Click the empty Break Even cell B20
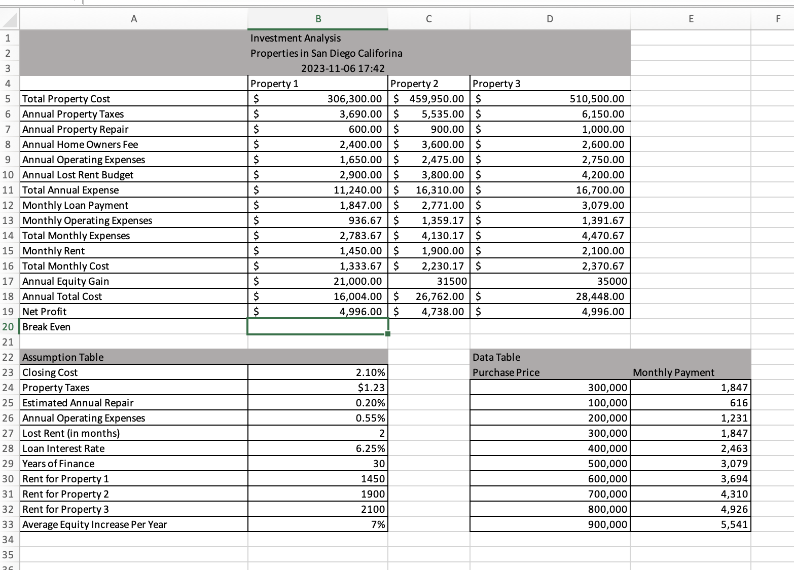This screenshot has width=794, height=570. [318, 327]
